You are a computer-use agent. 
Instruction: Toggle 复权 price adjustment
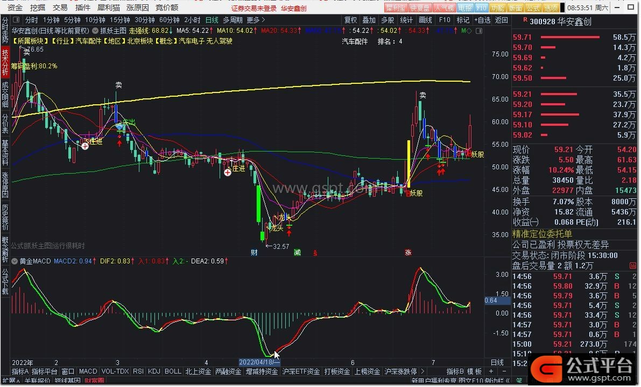tap(351, 19)
